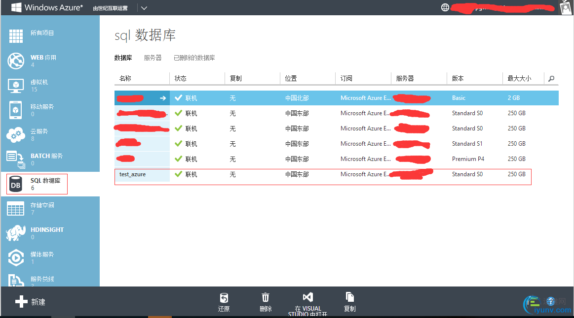Open the 服务总线 icon
Screen dimensions: 574x318
click(x=16, y=281)
